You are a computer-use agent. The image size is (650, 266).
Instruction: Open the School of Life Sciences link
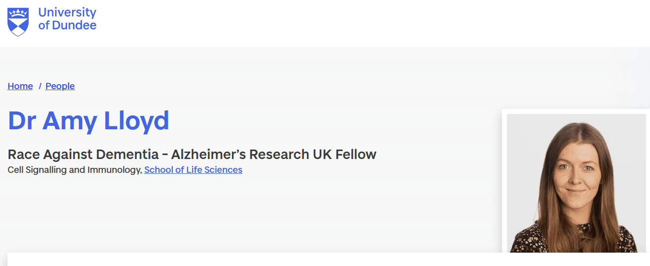(193, 170)
